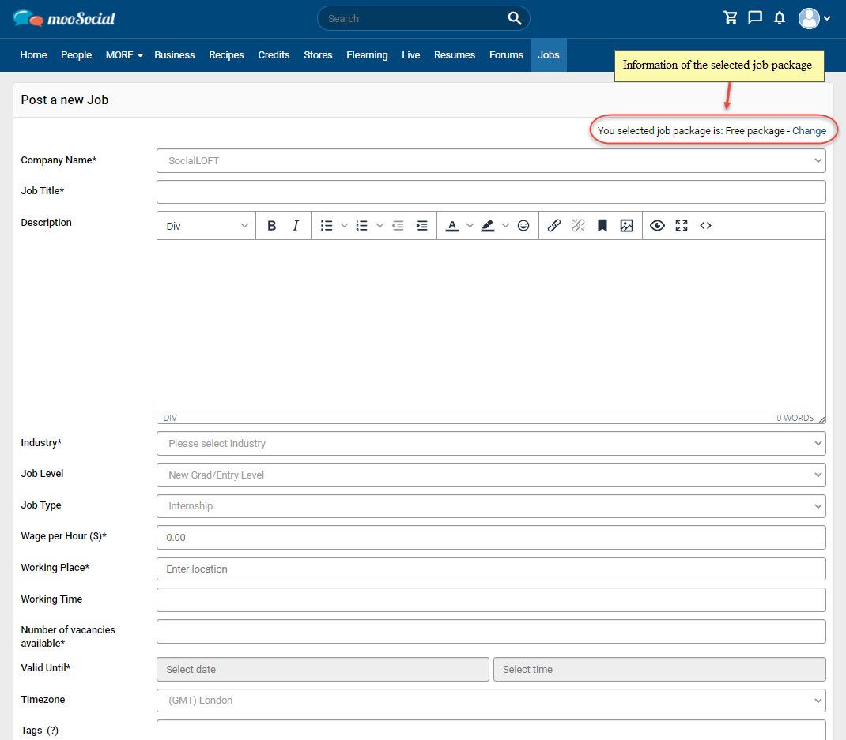Viewport: 846px width, 740px height.
Task: Click the Number of vacancies field
Action: tap(491, 631)
